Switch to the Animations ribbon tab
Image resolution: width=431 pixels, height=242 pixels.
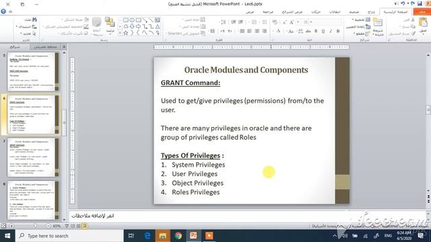click(x=316, y=12)
